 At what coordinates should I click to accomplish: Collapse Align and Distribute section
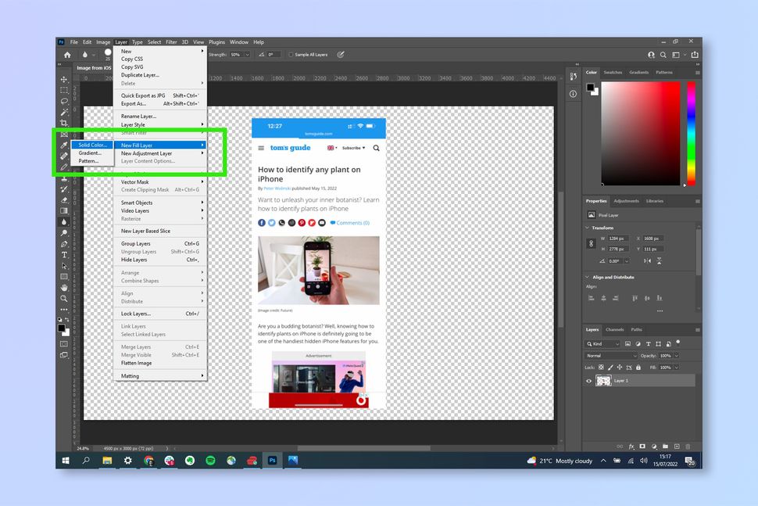point(588,277)
